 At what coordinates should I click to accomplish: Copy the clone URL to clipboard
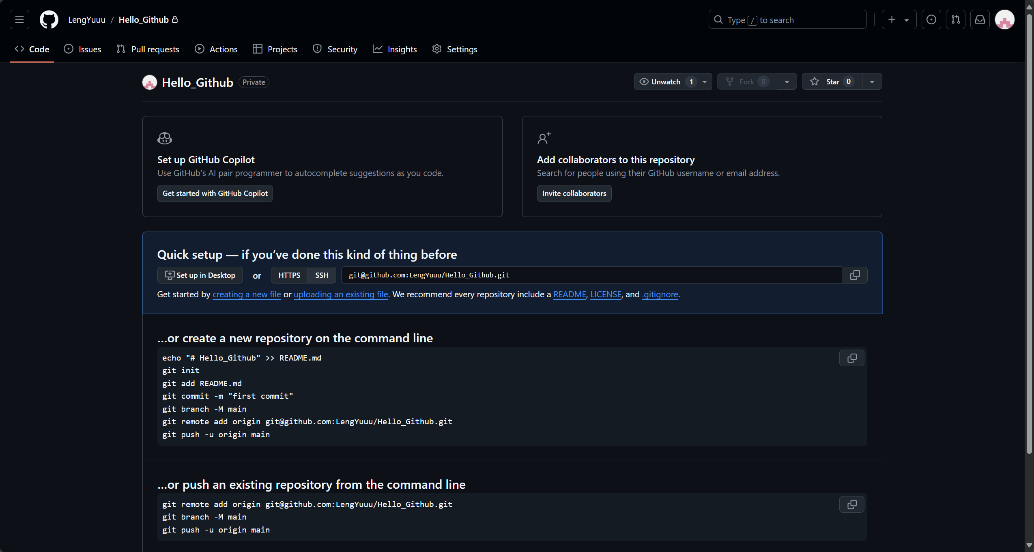(855, 275)
